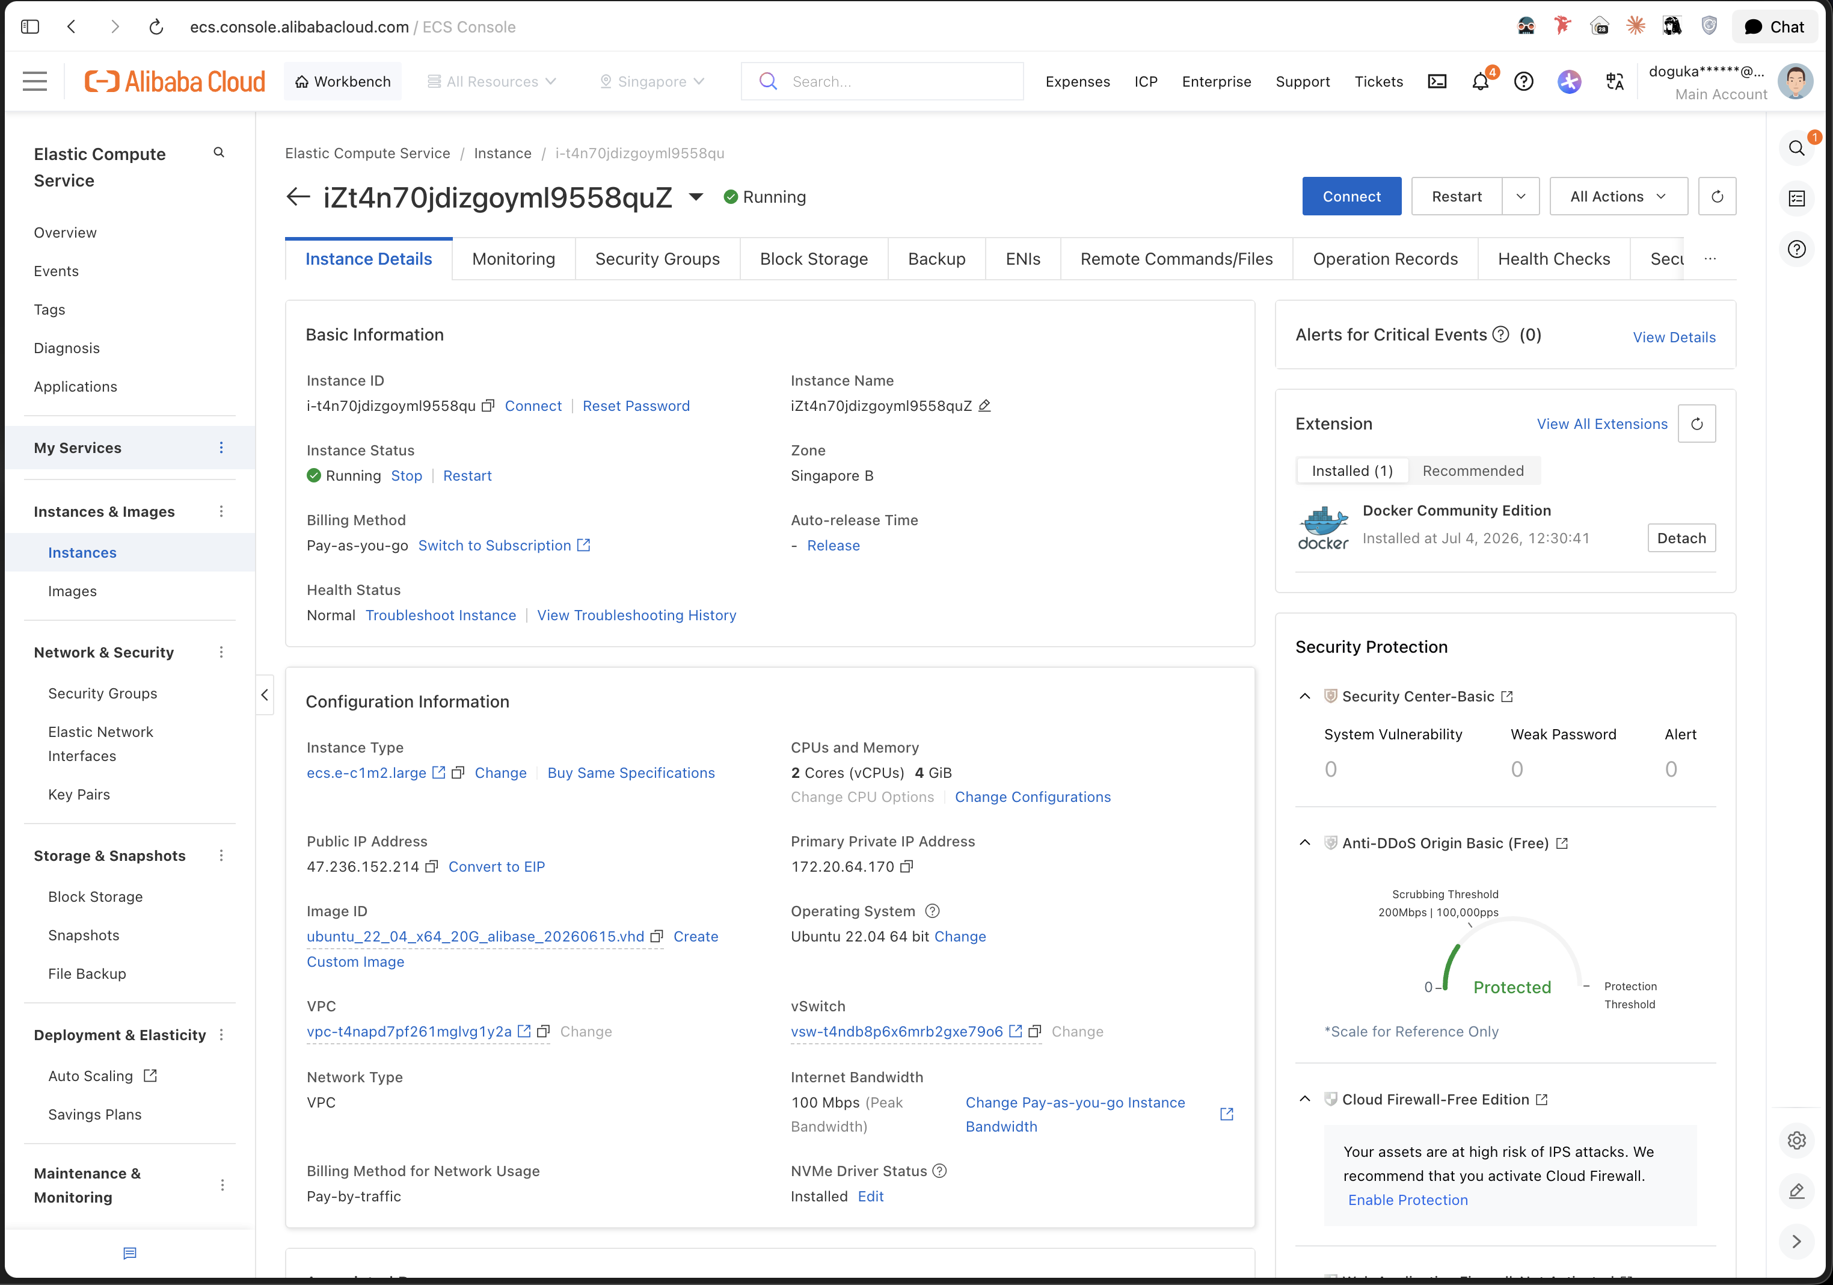
Task: Open Key Pairs in sidebar
Action: (79, 795)
